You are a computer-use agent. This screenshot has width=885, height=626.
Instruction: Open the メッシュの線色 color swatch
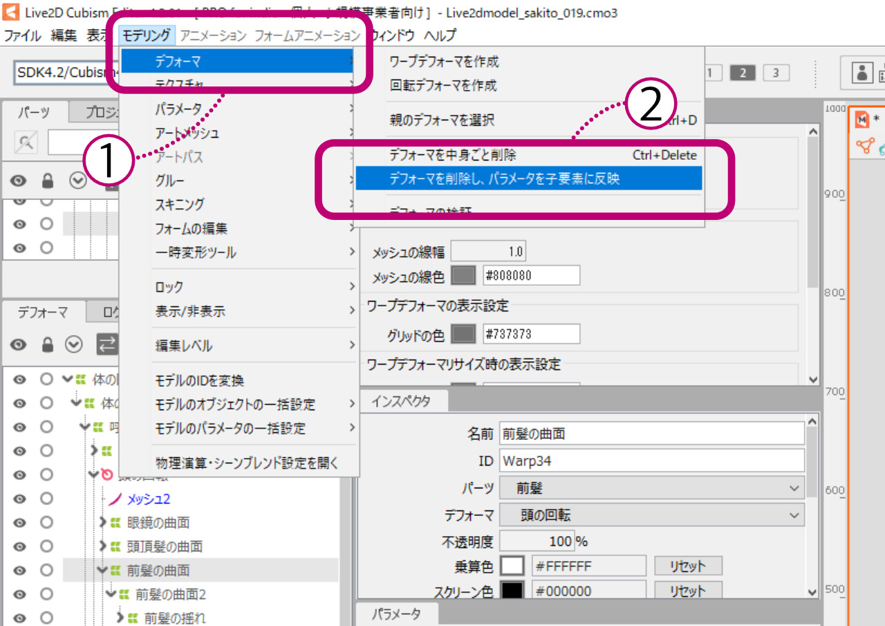coord(463,275)
